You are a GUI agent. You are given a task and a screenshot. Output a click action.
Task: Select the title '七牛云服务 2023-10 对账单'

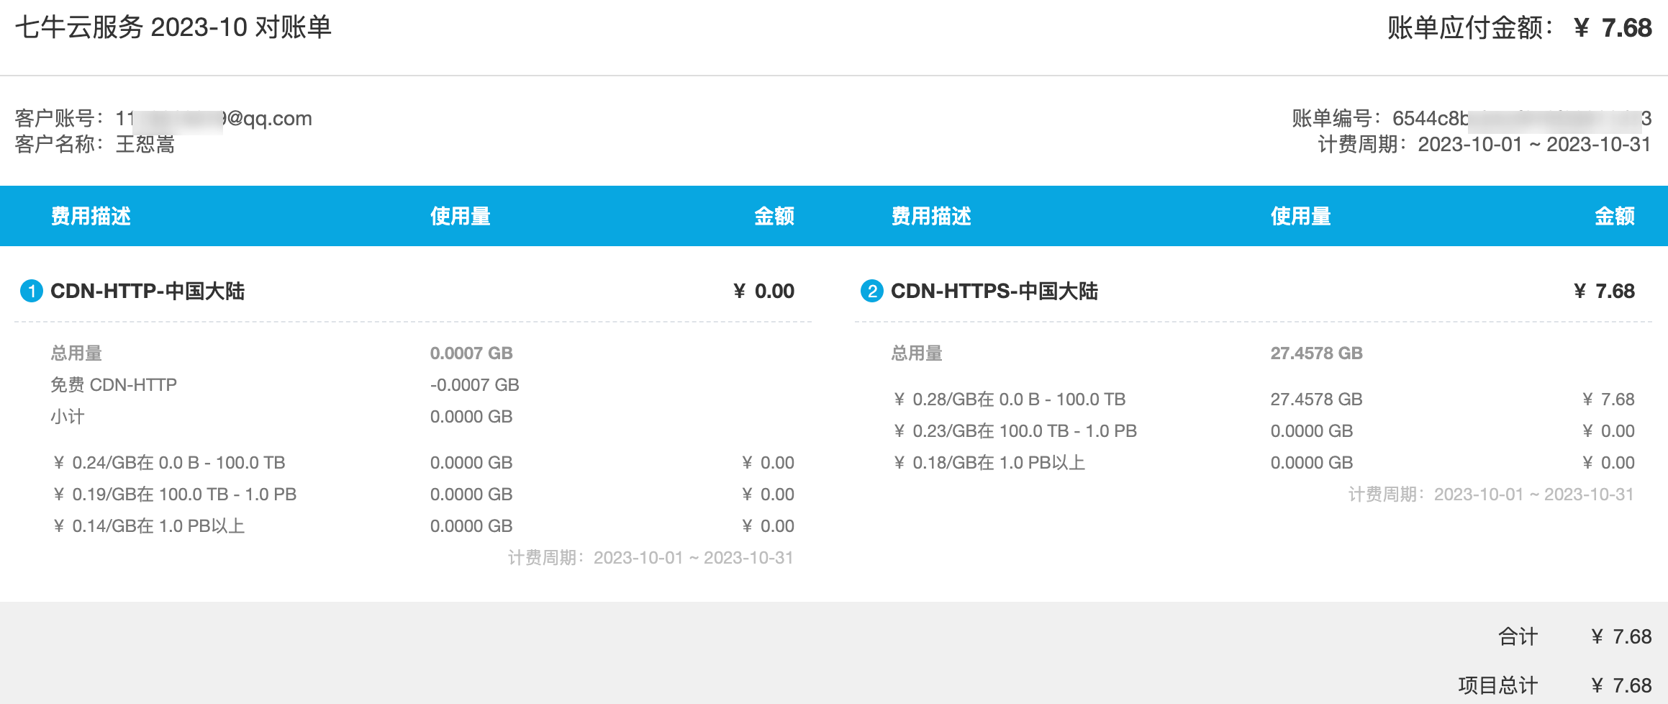click(x=173, y=27)
